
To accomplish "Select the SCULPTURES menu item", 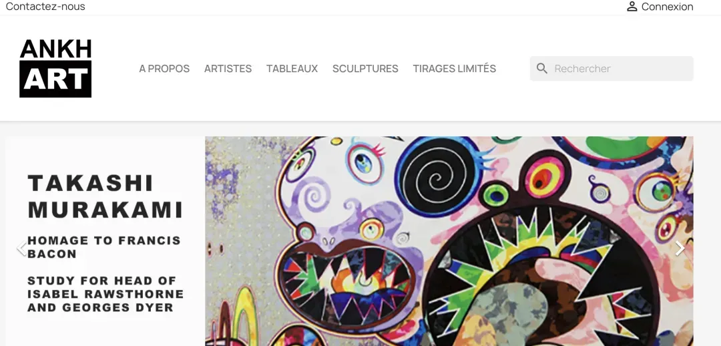I will click(x=365, y=69).
